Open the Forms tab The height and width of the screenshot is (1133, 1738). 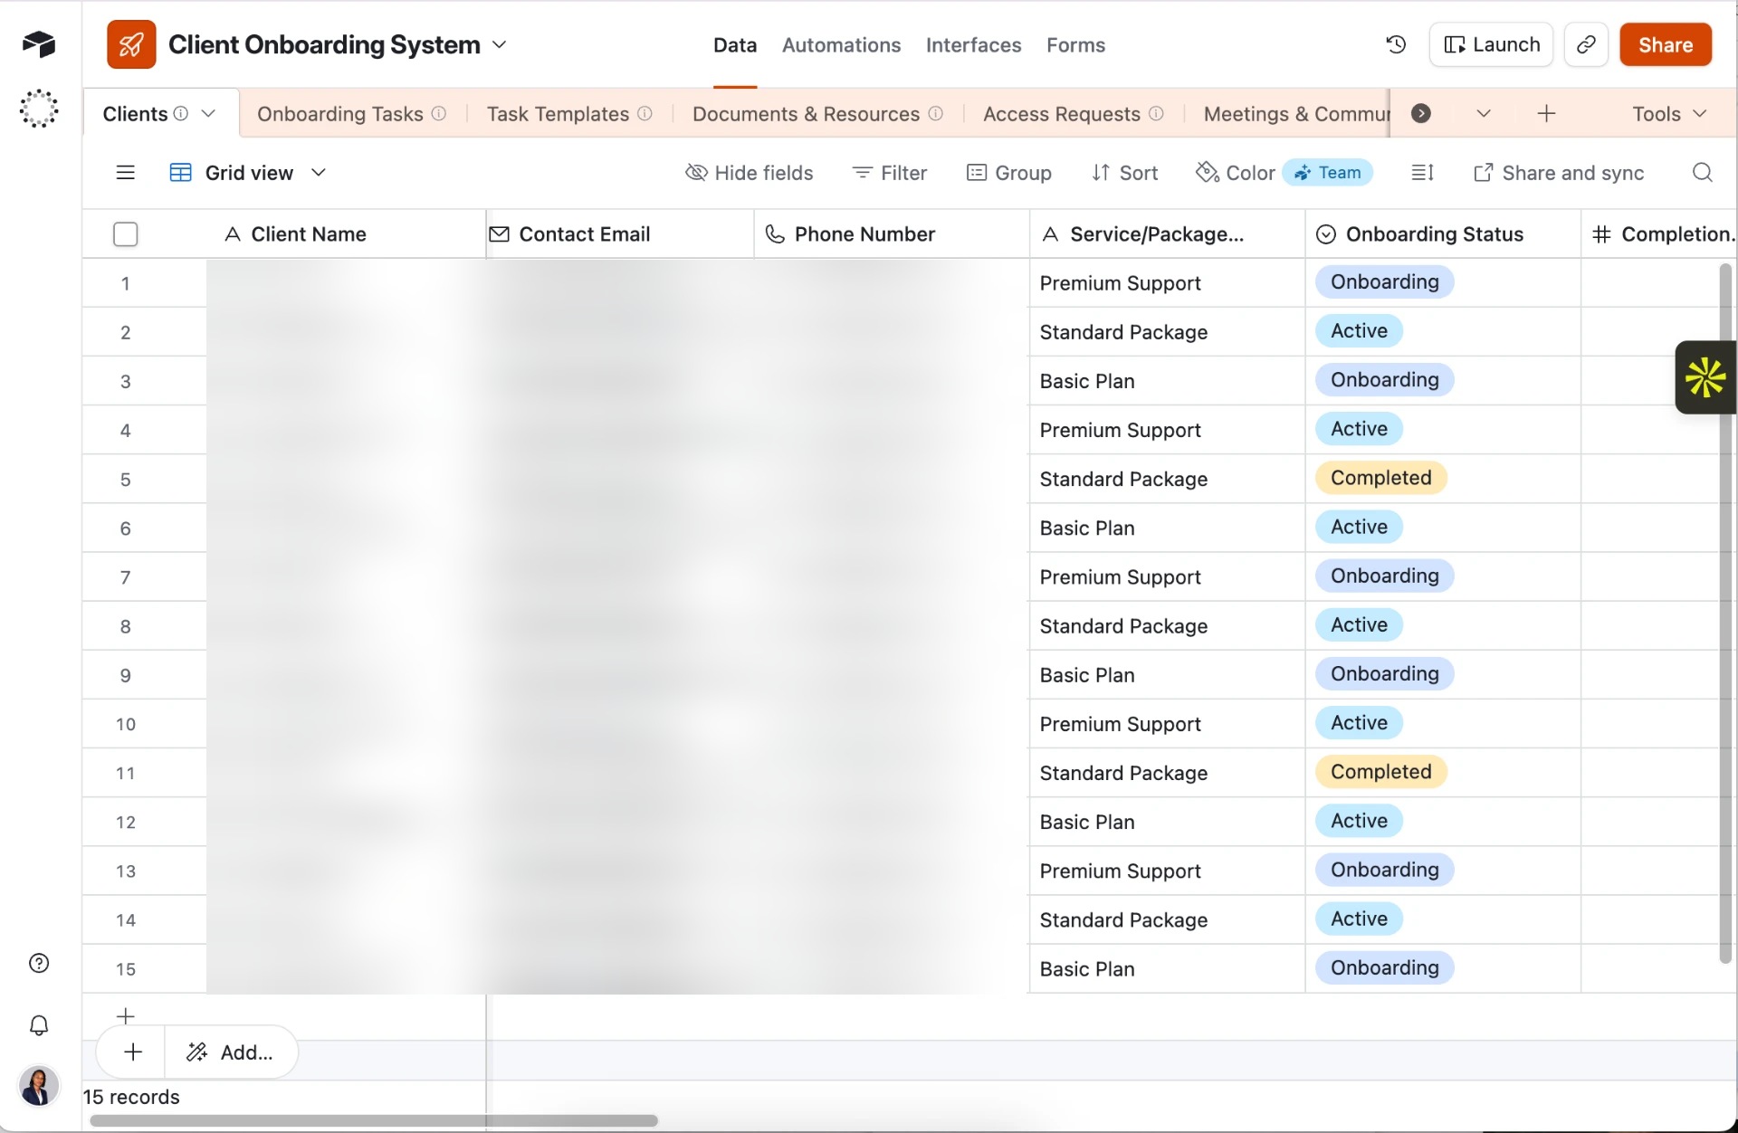click(x=1075, y=45)
